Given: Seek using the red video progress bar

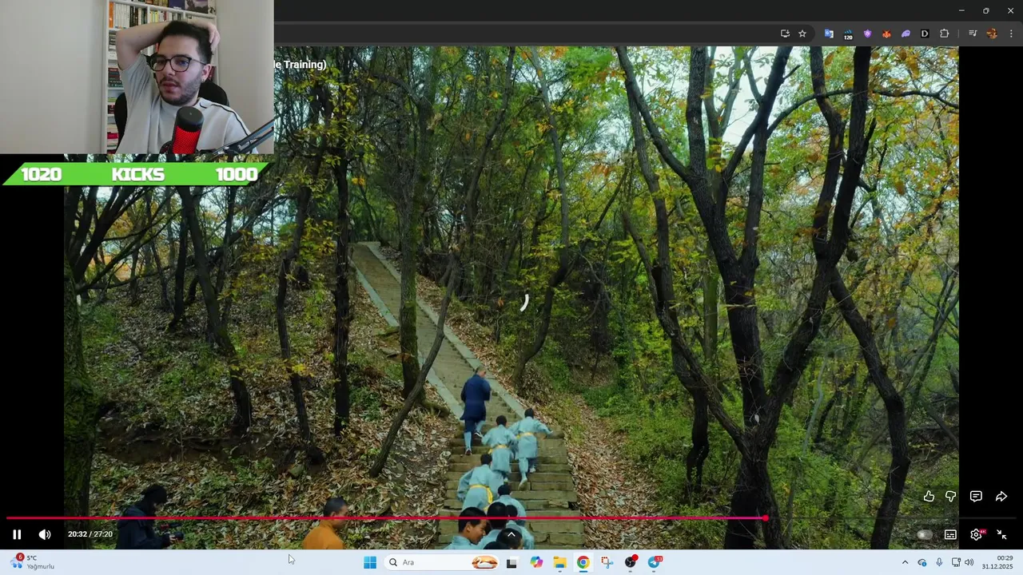Looking at the screenshot, I should pyautogui.click(x=386, y=518).
